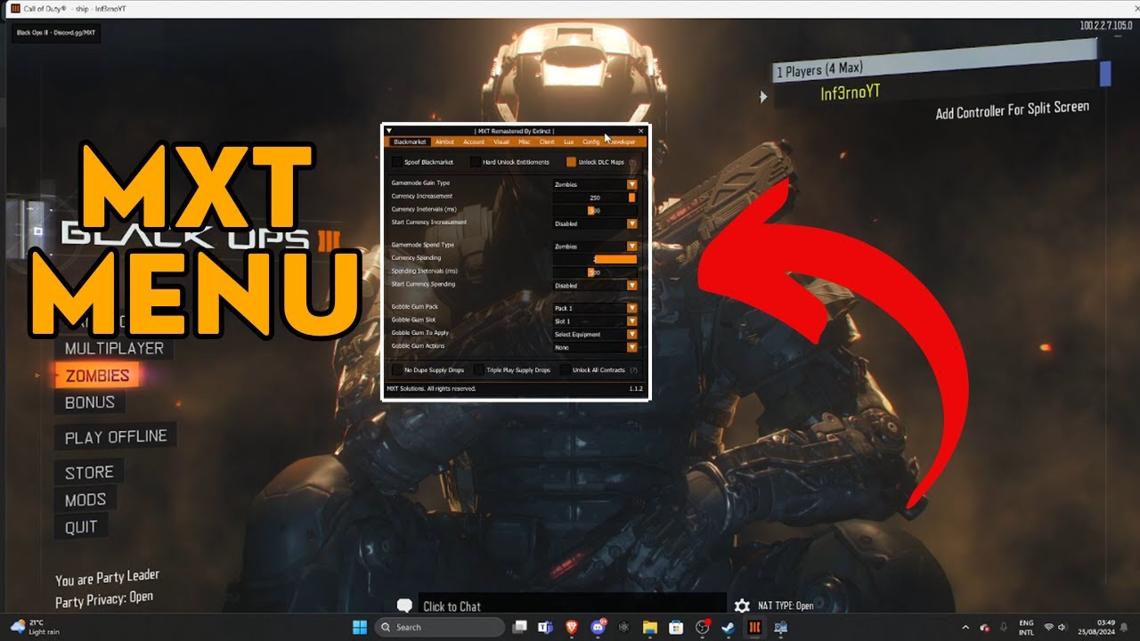This screenshot has width=1140, height=641.
Task: Launch Brave browser from the taskbar
Action: (571, 627)
